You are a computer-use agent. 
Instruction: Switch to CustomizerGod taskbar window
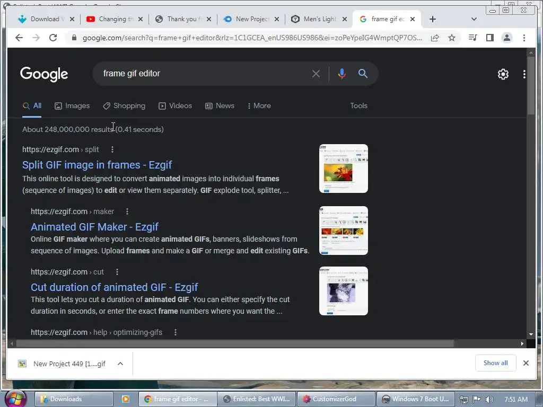[x=336, y=399]
